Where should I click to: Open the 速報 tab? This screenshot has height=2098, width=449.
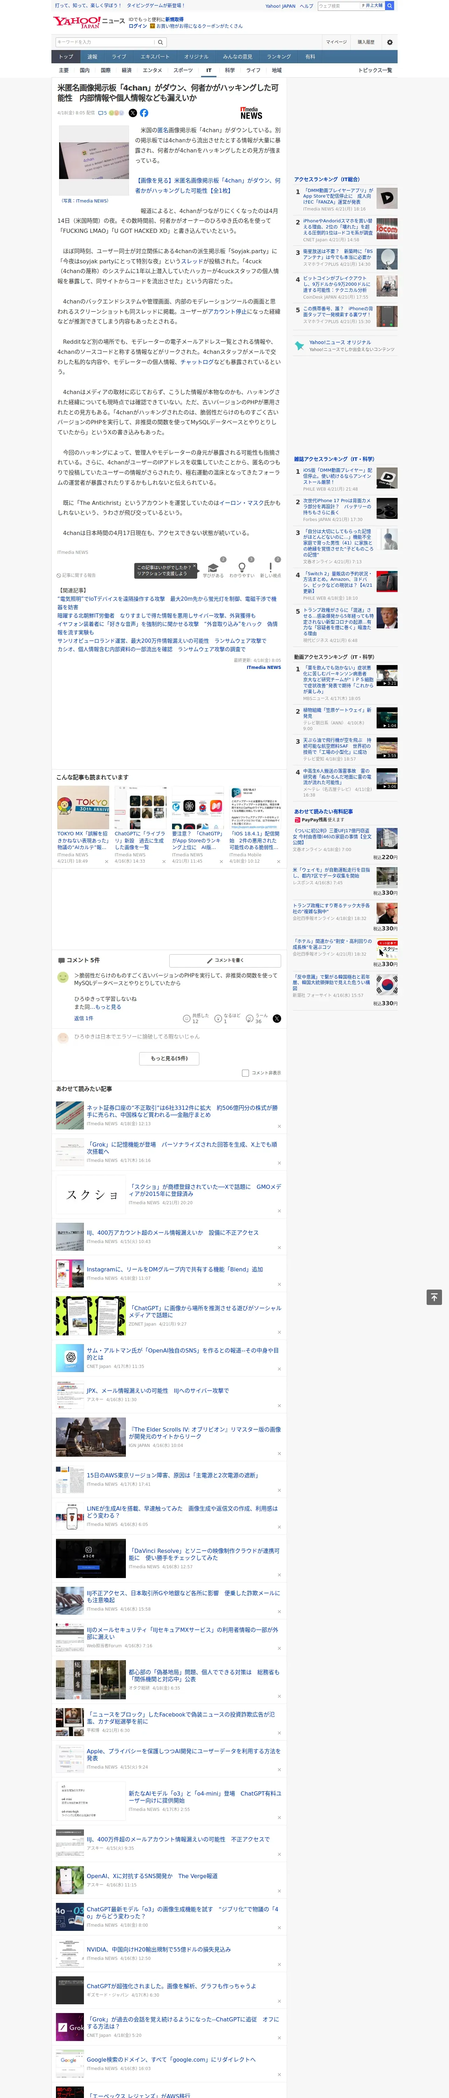coord(92,57)
